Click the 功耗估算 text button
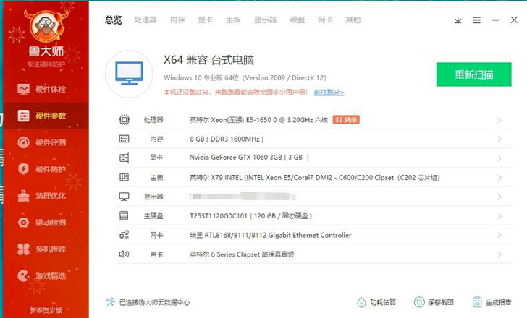The height and width of the screenshot is (318, 527). pyautogui.click(x=383, y=302)
